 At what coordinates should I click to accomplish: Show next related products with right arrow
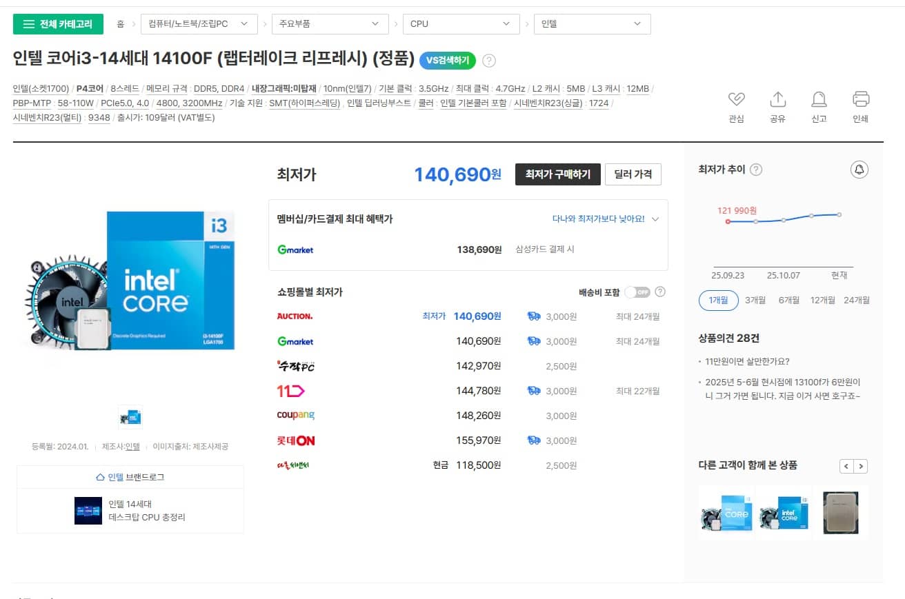coord(861,466)
